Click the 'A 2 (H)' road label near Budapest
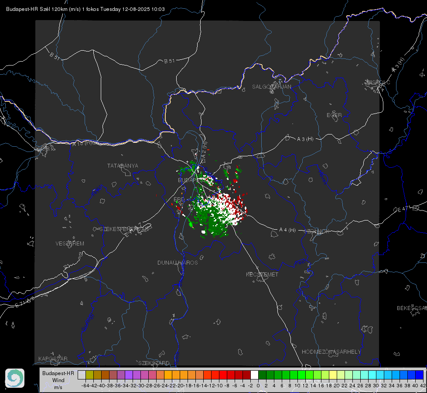427x393 pixels. [204, 149]
